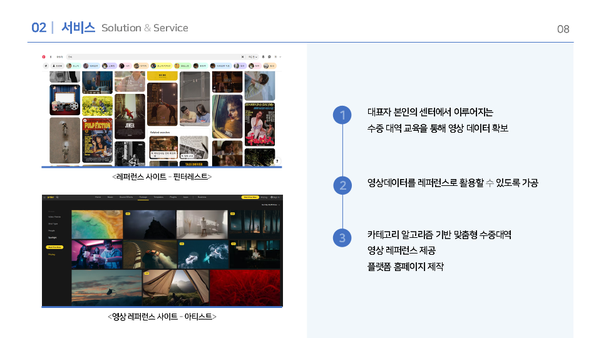This screenshot has width=601, height=338.
Task: Open the couple sitting by a window pin
Action: 195,98
